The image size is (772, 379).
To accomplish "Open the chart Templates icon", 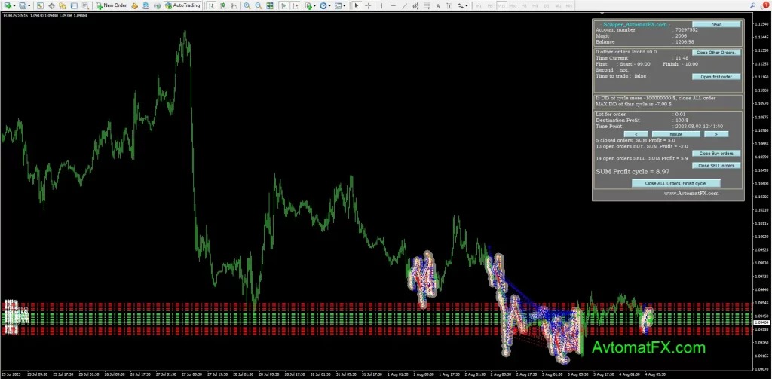I will tap(339, 5).
